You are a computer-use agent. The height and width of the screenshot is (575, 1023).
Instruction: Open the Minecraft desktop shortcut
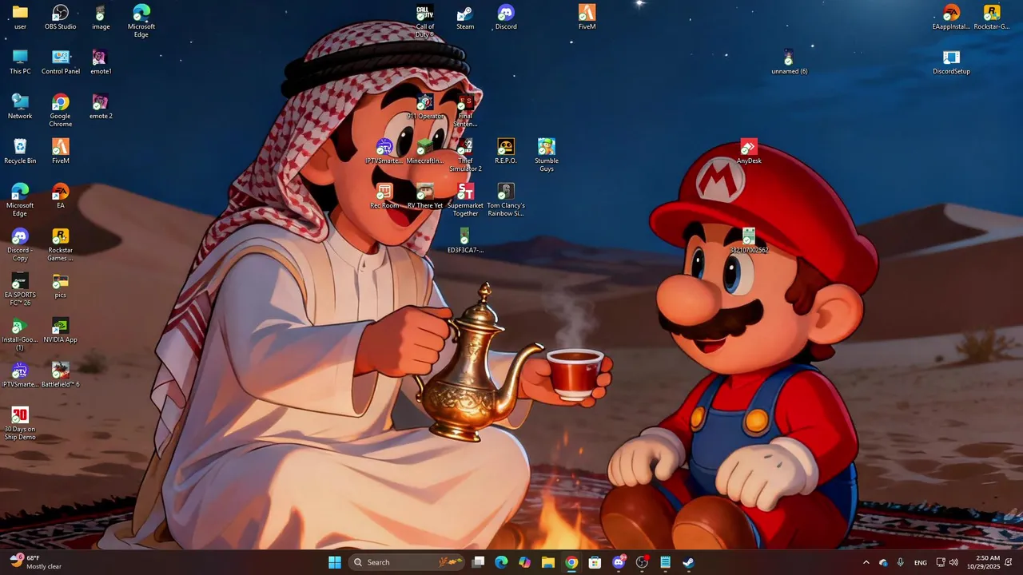click(425, 151)
